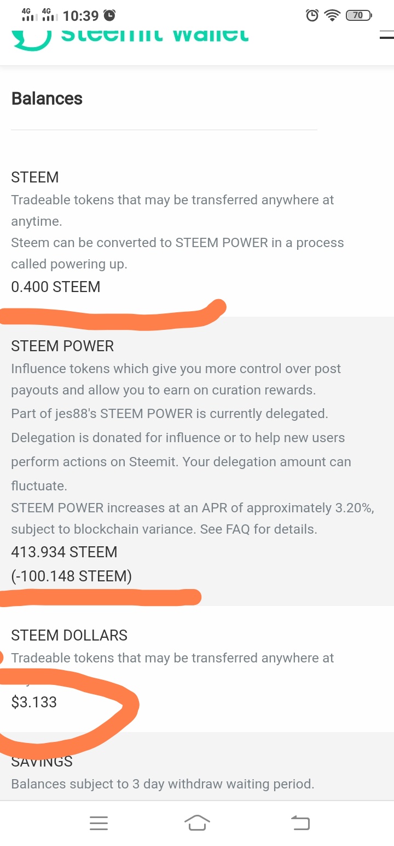Tap the 10:39 clock in status bar
Screen dimensions: 394x846
[80, 15]
